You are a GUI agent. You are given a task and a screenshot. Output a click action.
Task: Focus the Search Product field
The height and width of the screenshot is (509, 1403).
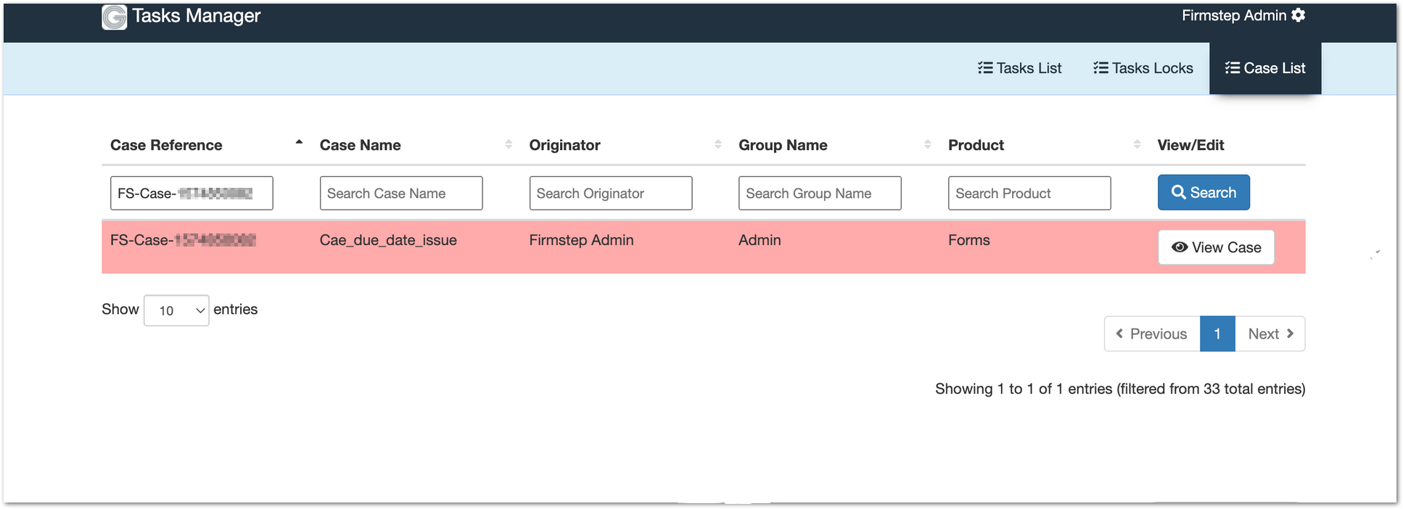click(1029, 194)
